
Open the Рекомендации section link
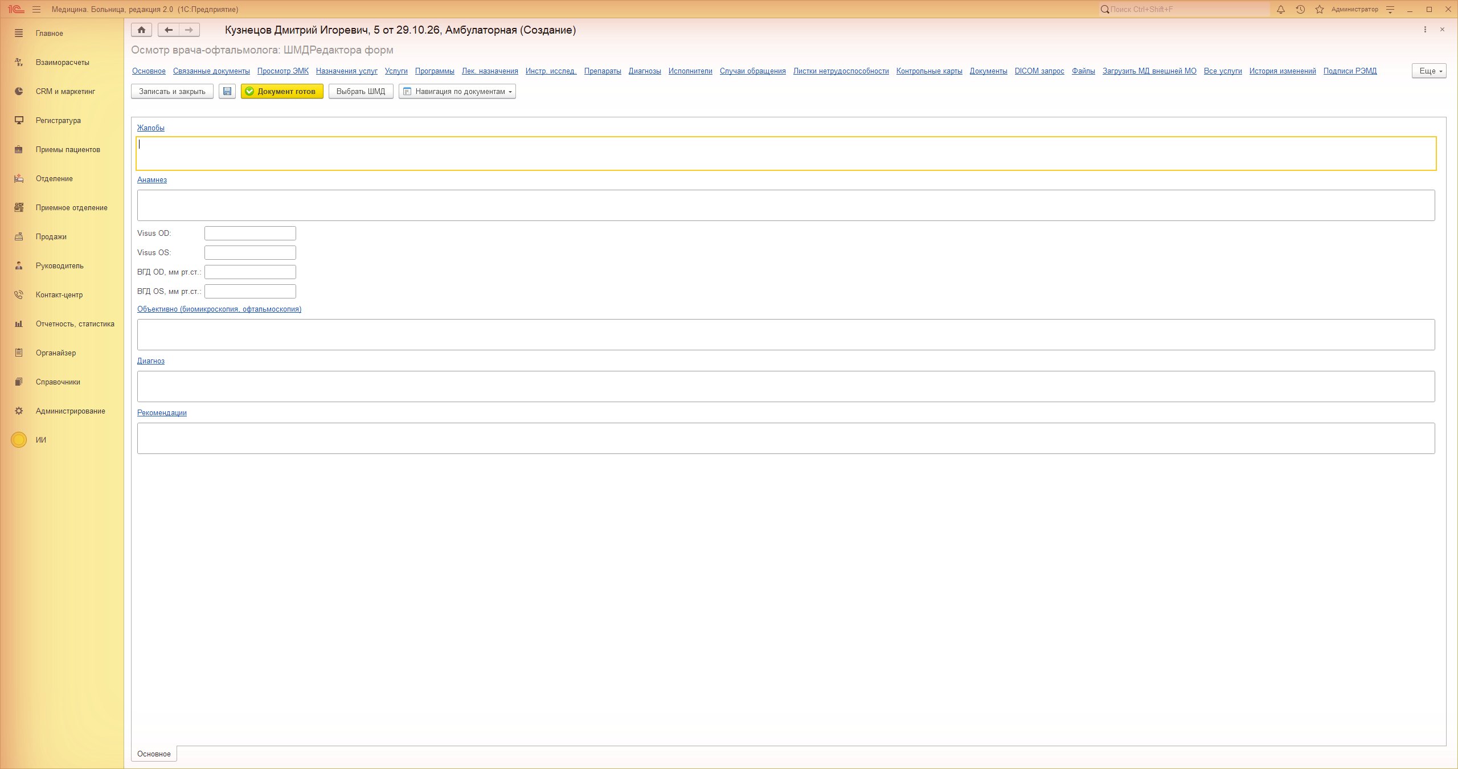162,412
